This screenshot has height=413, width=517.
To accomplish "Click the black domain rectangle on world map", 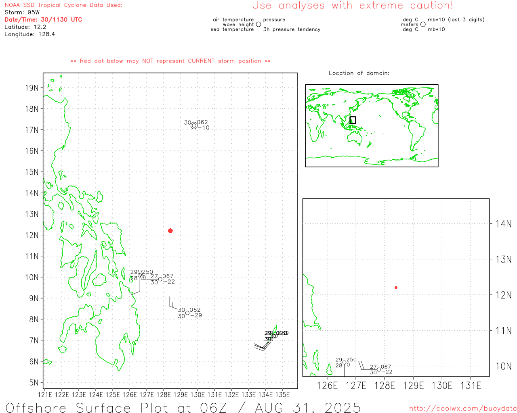I will (x=353, y=120).
